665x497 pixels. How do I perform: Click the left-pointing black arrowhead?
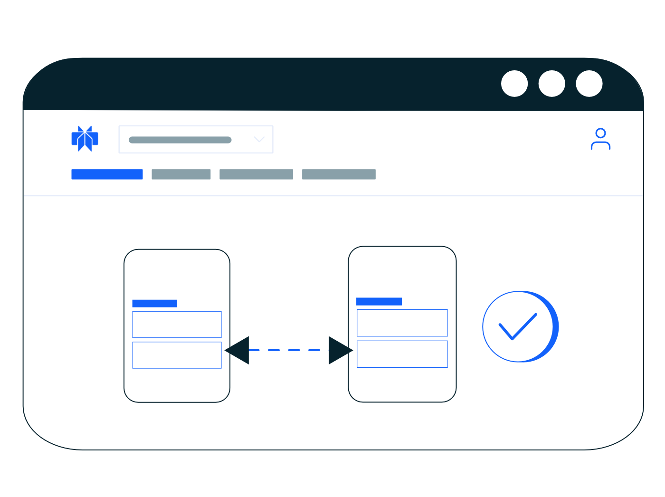(x=237, y=350)
